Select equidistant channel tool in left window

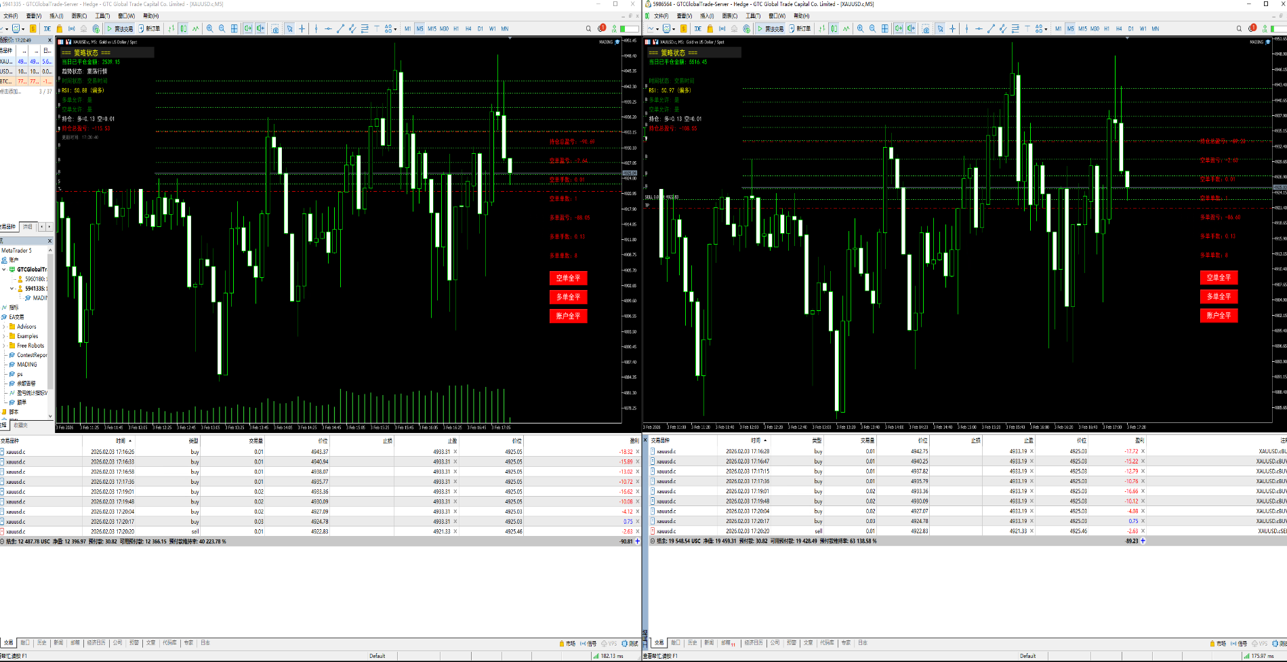click(x=352, y=28)
